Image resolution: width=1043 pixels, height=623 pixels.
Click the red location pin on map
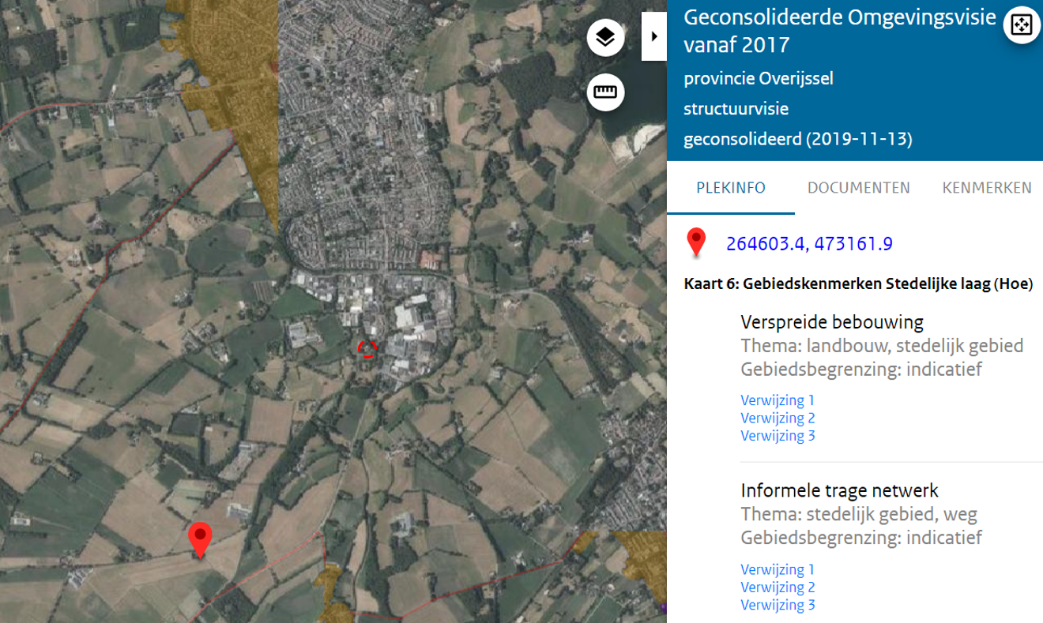(x=201, y=540)
